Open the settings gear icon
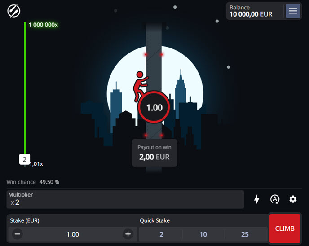Image resolution: width=309 pixels, height=246 pixels. (293, 199)
